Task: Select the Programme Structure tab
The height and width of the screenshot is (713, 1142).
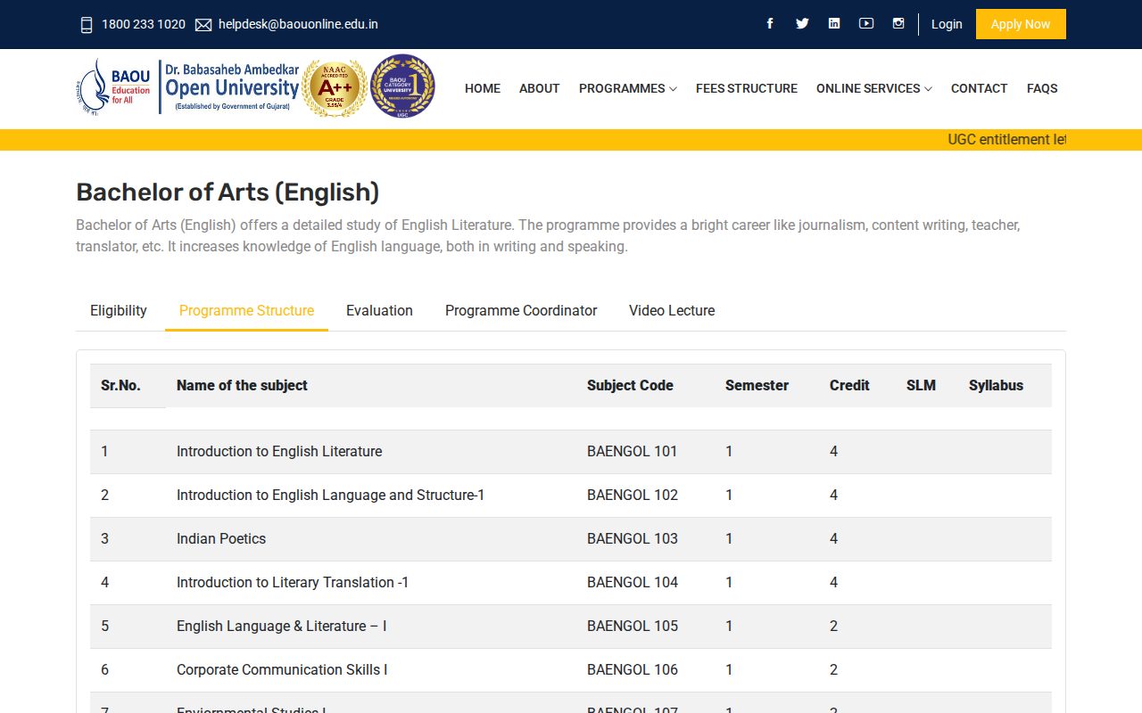Action: [246, 310]
